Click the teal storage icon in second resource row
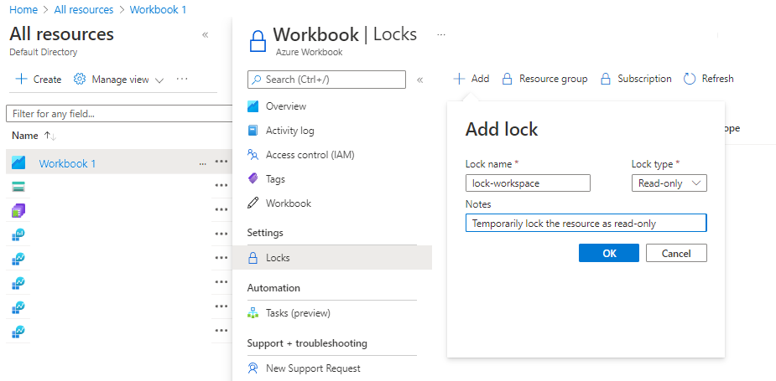Screen dimensions: 776x381 (x=18, y=187)
